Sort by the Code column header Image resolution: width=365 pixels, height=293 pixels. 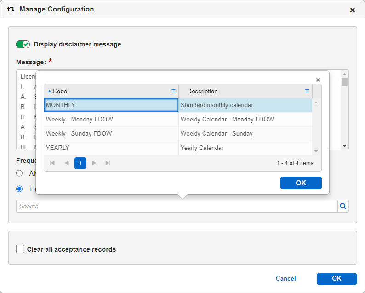60,91
